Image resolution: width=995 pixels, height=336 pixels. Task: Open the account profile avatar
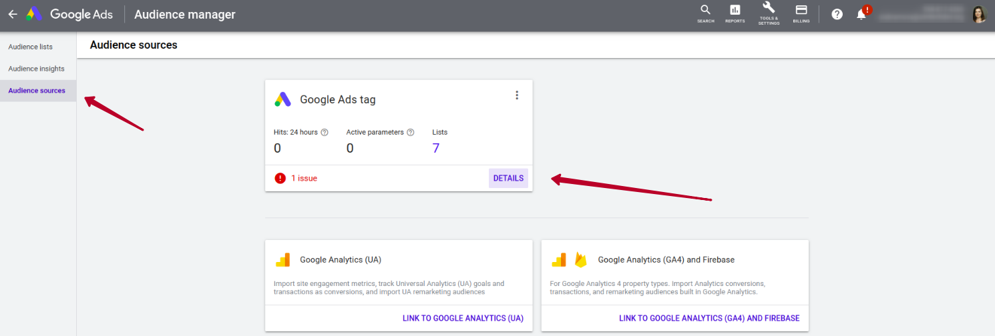coord(979,14)
